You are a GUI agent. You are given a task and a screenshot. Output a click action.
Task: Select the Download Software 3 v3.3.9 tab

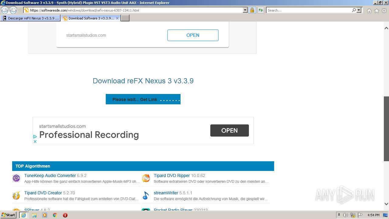[x=91, y=18]
